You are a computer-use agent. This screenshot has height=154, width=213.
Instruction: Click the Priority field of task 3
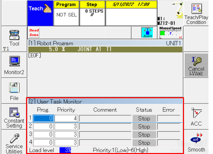click(x=66, y=135)
